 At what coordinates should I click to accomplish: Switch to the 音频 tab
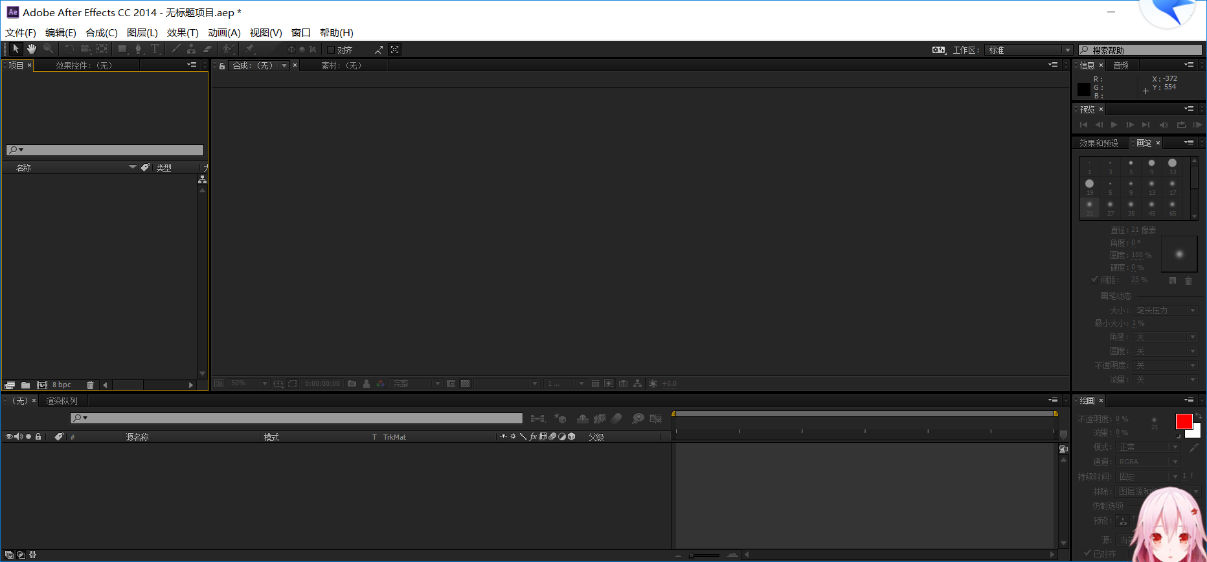pos(1121,65)
